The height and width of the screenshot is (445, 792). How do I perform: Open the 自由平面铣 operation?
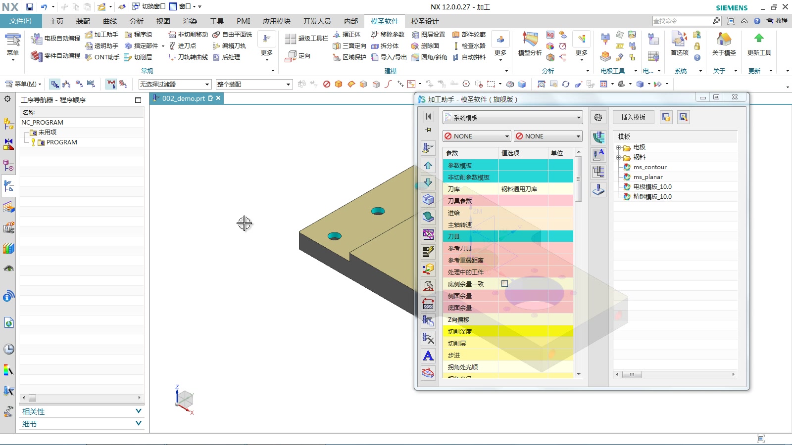[x=232, y=35]
